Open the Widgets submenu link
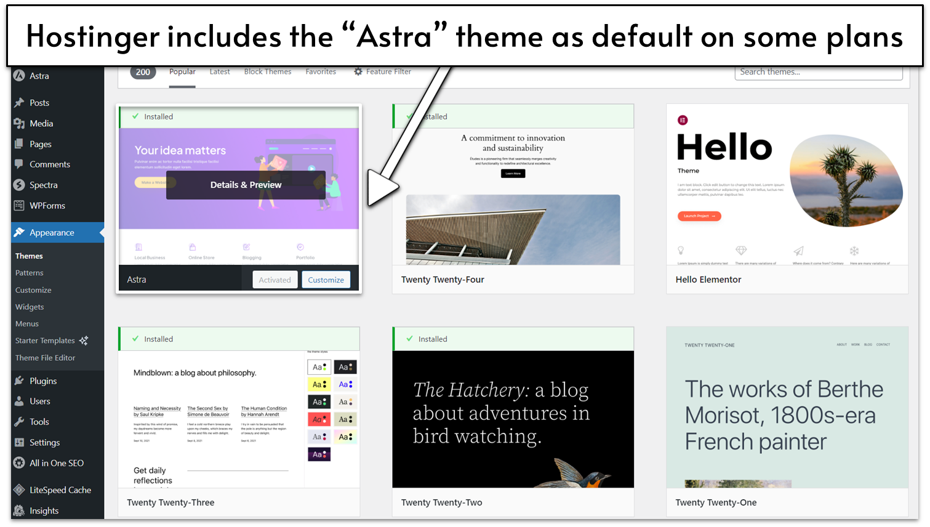Viewport: 930px width, 527px height. 30,307
